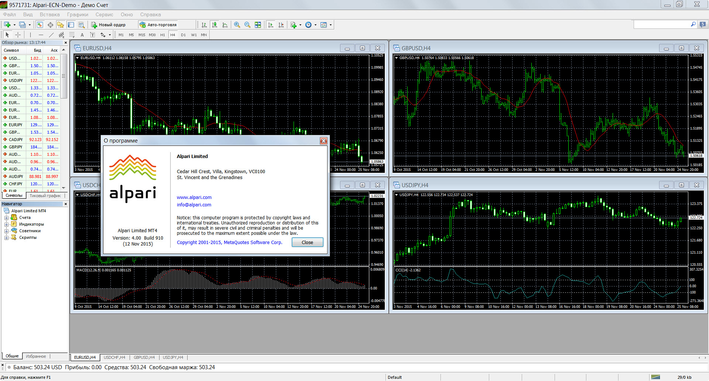This screenshot has width=709, height=381.
Task: Click the toolbar search input field
Action: 661,24
